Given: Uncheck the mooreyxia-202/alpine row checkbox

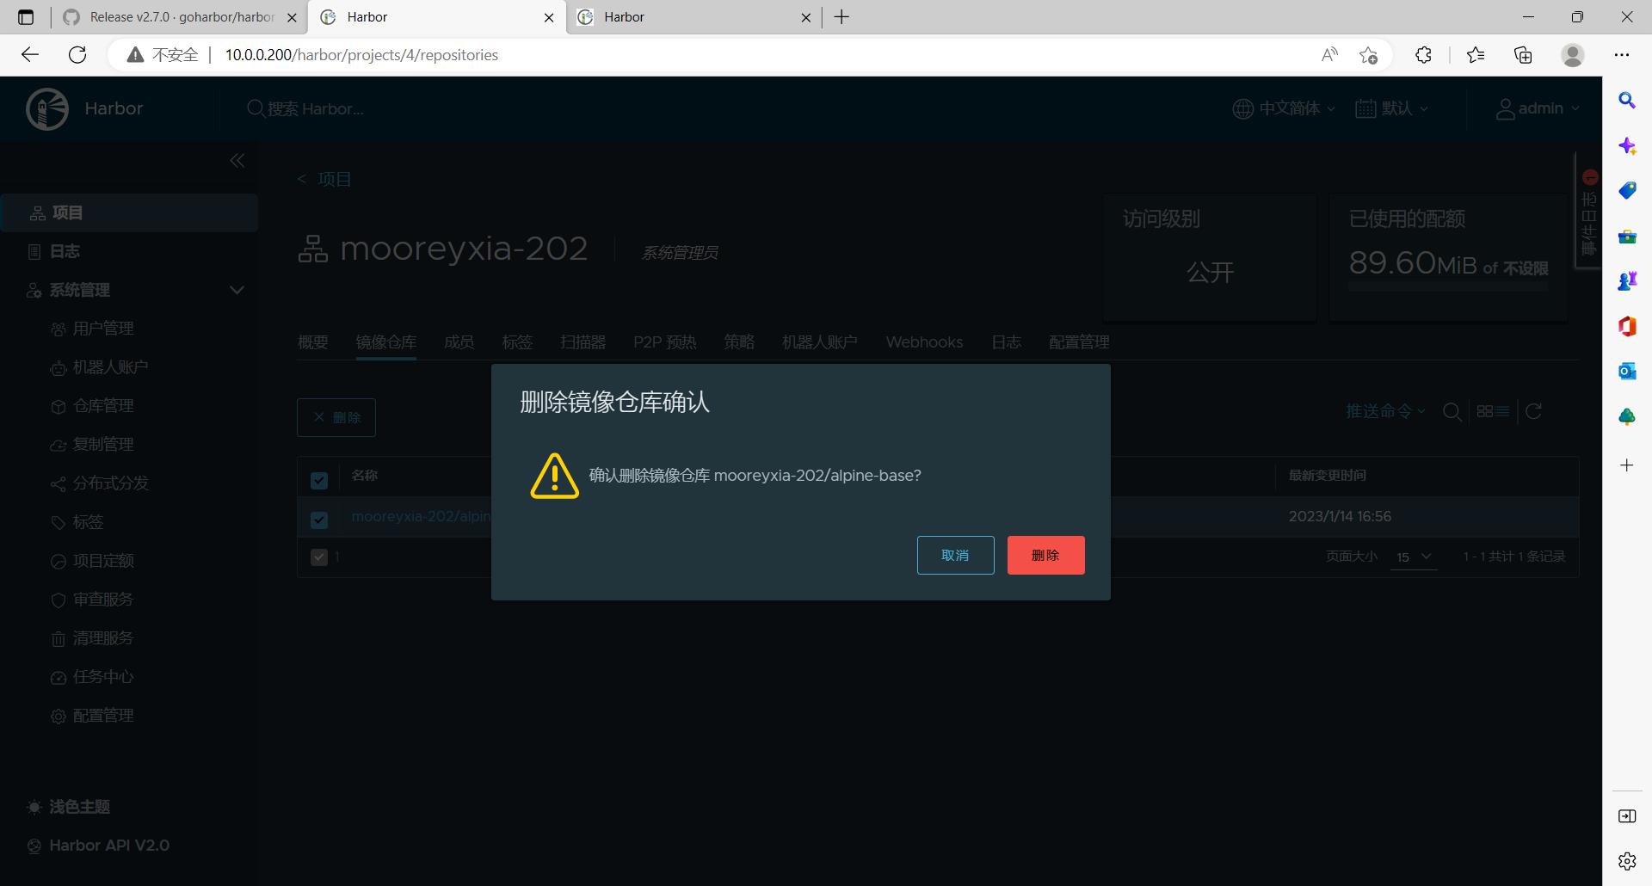Looking at the screenshot, I should pyautogui.click(x=319, y=520).
